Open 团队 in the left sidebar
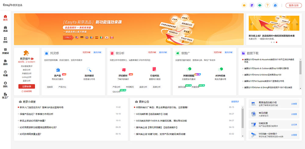Viewport: 305px width, 149px height. (x=5, y=84)
